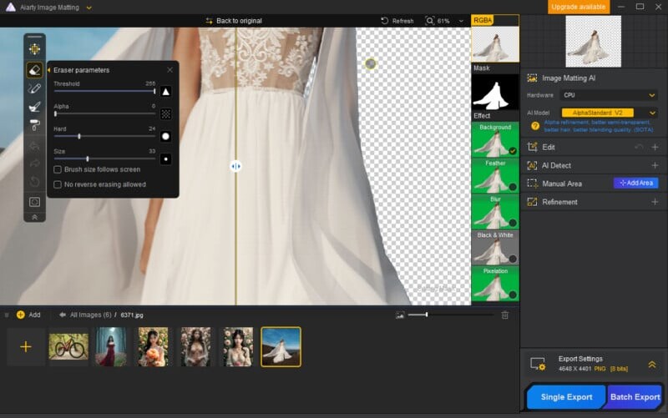Select the bicycle image thumbnail
Image resolution: width=668 pixels, height=418 pixels.
pyautogui.click(x=68, y=346)
